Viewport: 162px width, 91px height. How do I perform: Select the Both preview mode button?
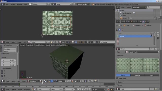152,75
